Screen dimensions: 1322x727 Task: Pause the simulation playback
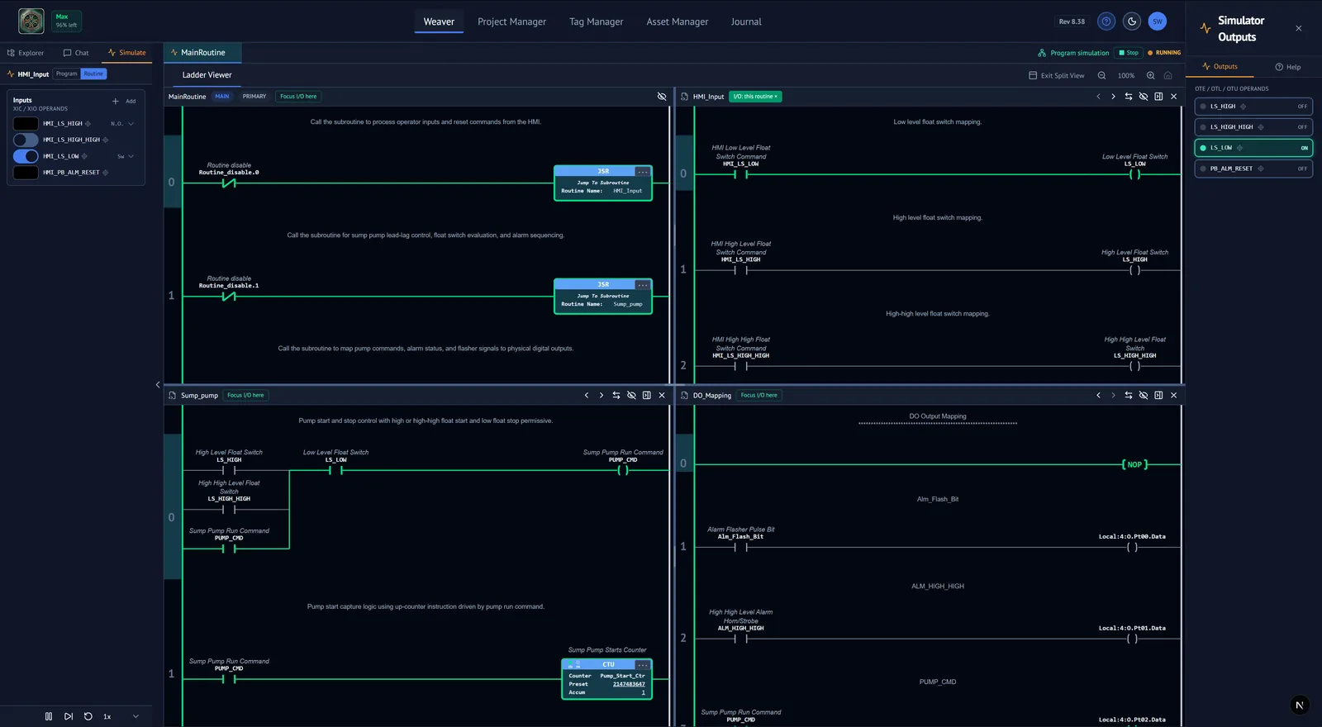click(49, 716)
